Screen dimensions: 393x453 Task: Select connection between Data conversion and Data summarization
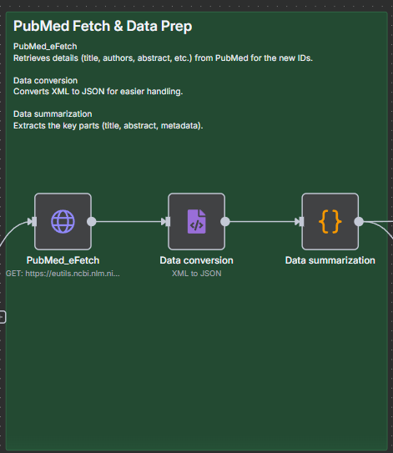click(262, 222)
